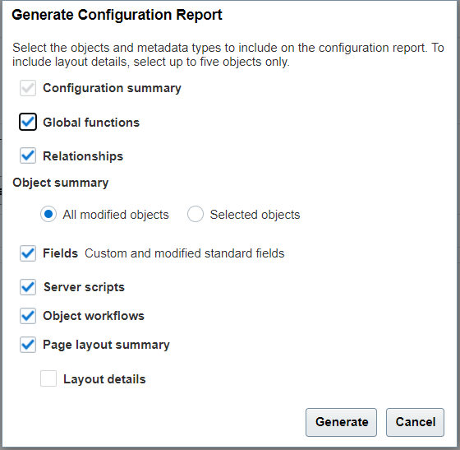This screenshot has height=450, width=460.
Task: Uncheck the Global functions checkbox
Action: click(28, 122)
